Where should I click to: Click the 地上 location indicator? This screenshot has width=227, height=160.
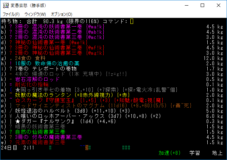(x=217, y=153)
